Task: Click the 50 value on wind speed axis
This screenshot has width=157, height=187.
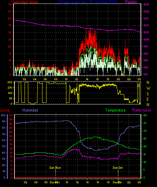Action: [10, 4]
